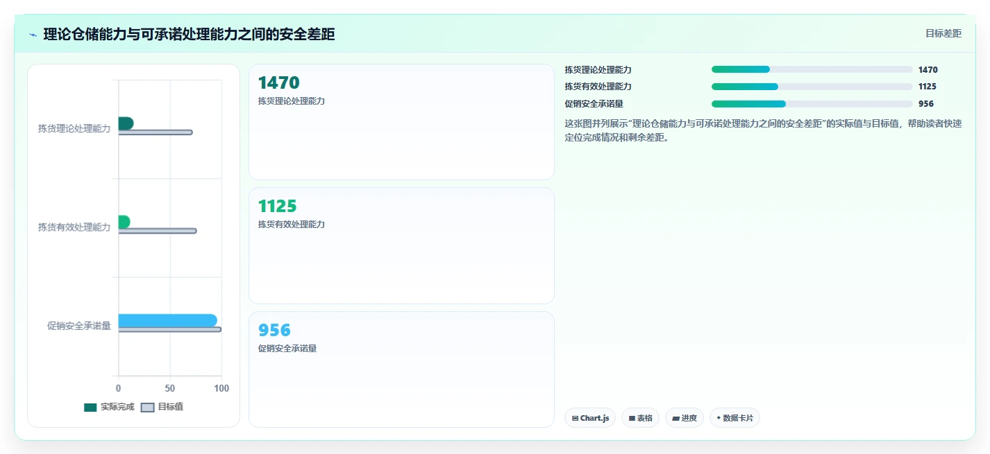Click the chart axis label 拣货有效处理能力
990x454 pixels.
[x=74, y=227]
